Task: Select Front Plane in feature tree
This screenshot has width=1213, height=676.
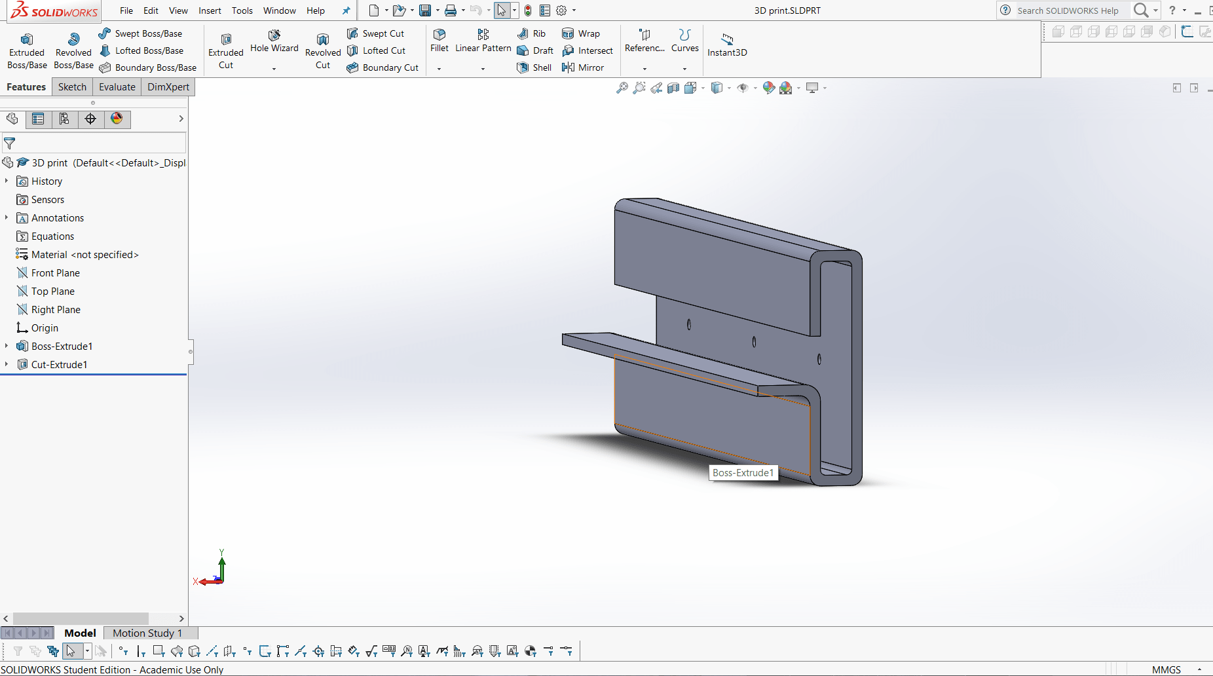Action: [x=55, y=272]
